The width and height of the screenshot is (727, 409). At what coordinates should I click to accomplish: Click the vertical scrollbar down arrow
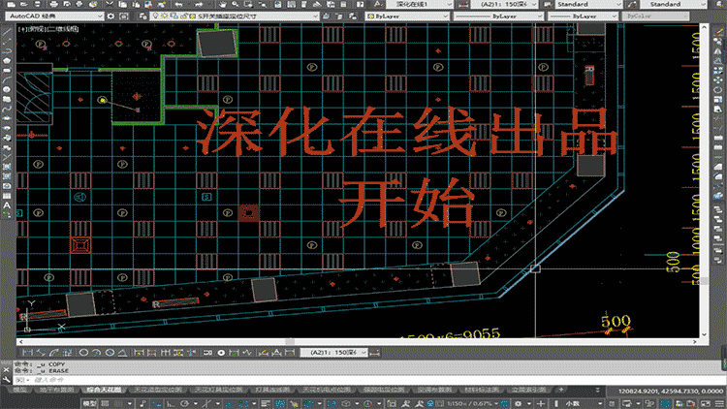(704, 333)
